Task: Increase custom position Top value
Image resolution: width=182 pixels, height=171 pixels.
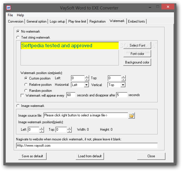Action: coord(123,77)
